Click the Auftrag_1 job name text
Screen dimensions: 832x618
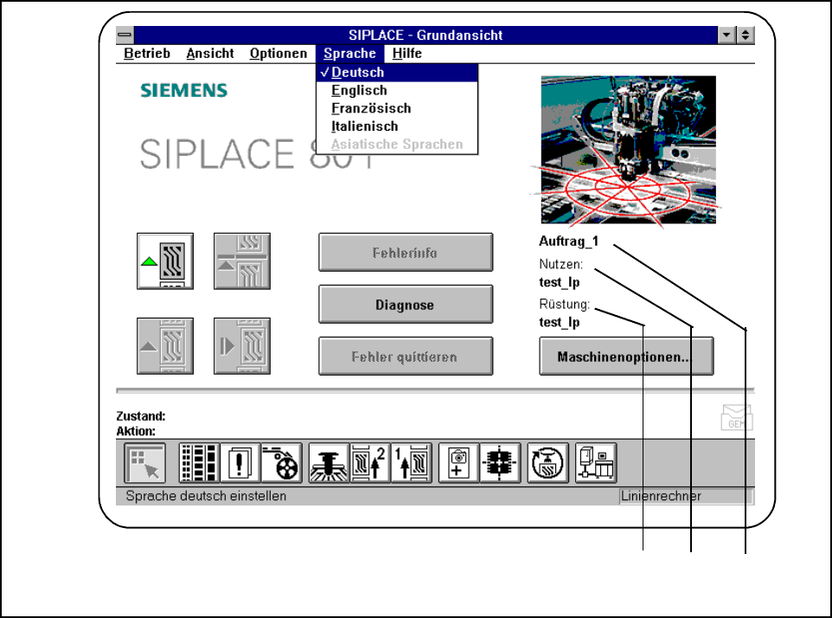coord(569,241)
